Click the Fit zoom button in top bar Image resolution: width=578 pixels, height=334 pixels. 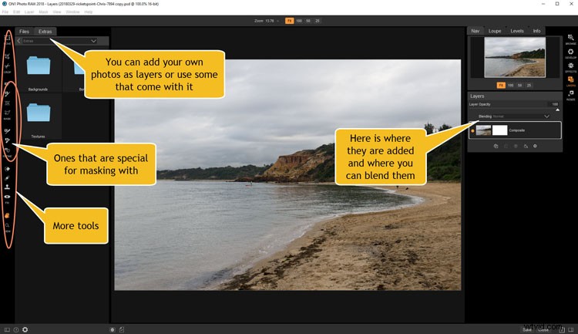pos(289,21)
